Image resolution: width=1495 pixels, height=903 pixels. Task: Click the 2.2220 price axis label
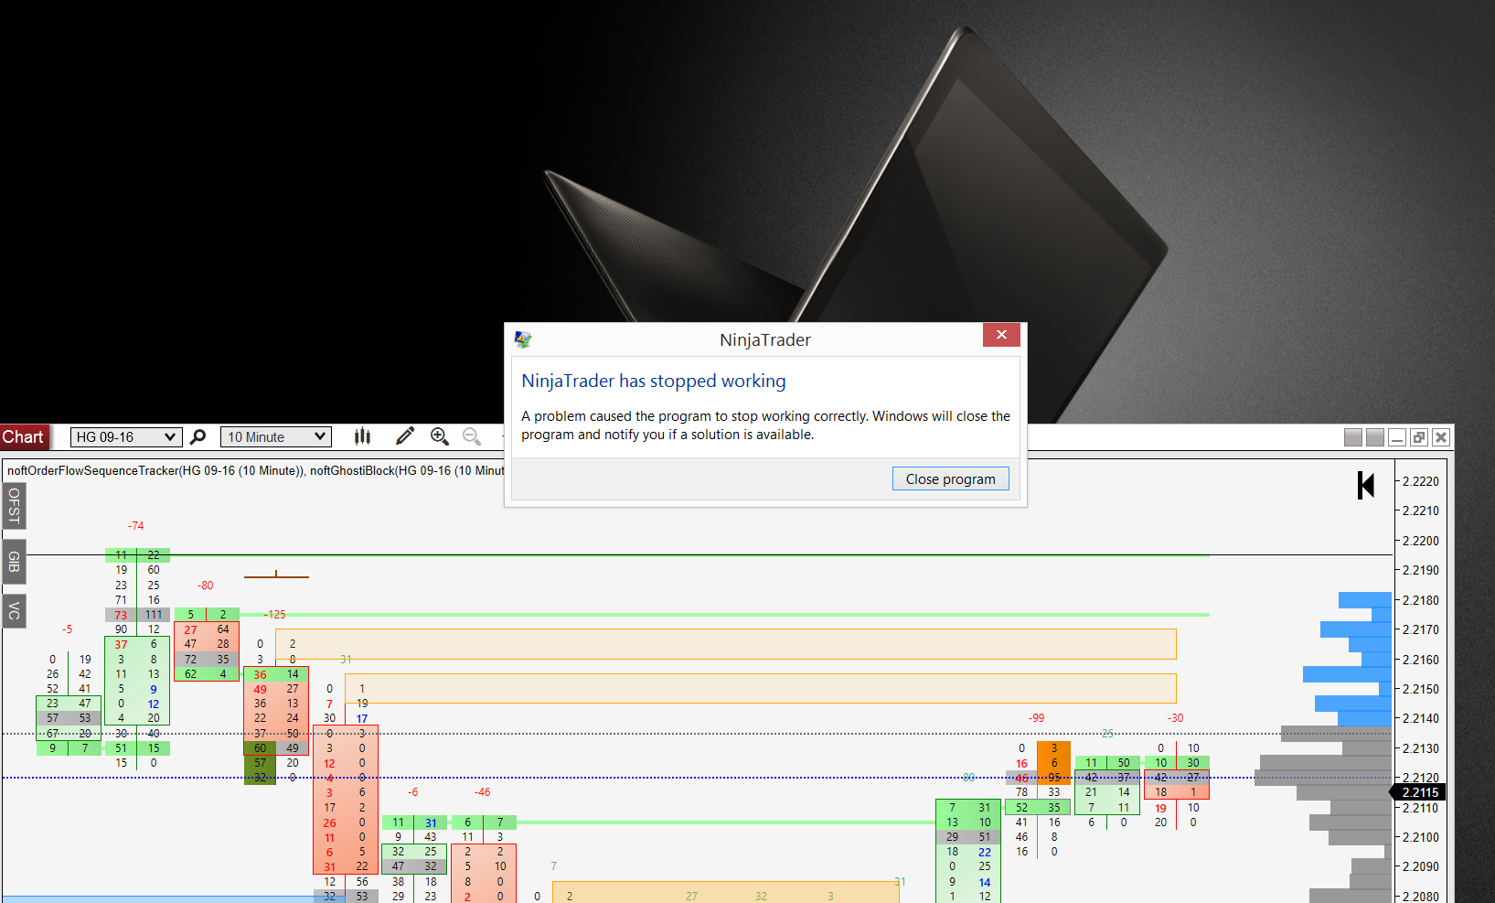pyautogui.click(x=1421, y=481)
